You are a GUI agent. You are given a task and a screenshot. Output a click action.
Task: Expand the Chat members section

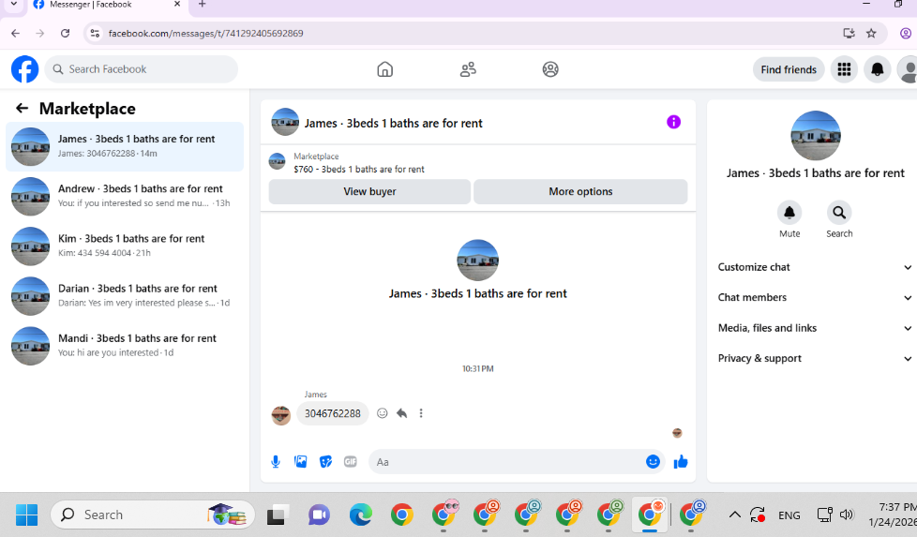point(814,297)
